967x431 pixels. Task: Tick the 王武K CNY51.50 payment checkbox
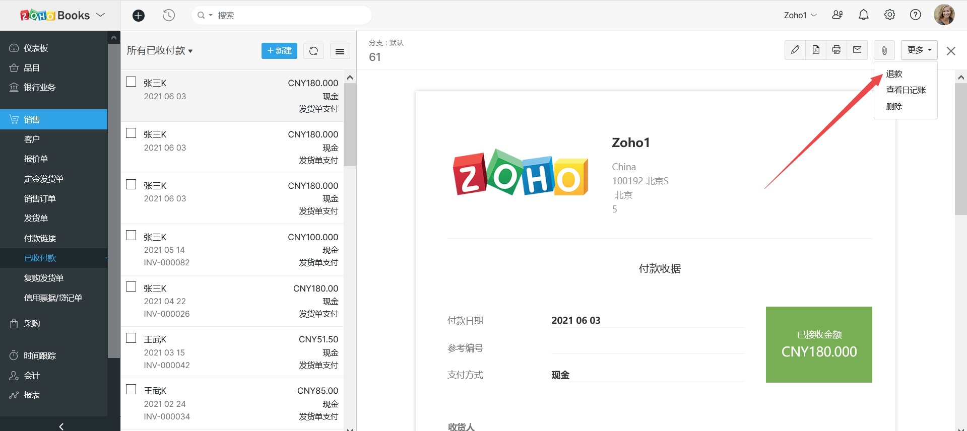(131, 338)
